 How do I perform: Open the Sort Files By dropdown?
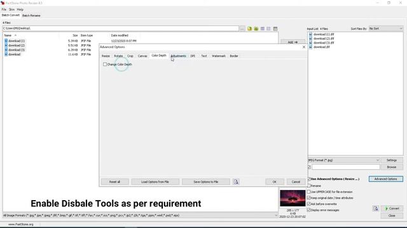tap(386, 28)
